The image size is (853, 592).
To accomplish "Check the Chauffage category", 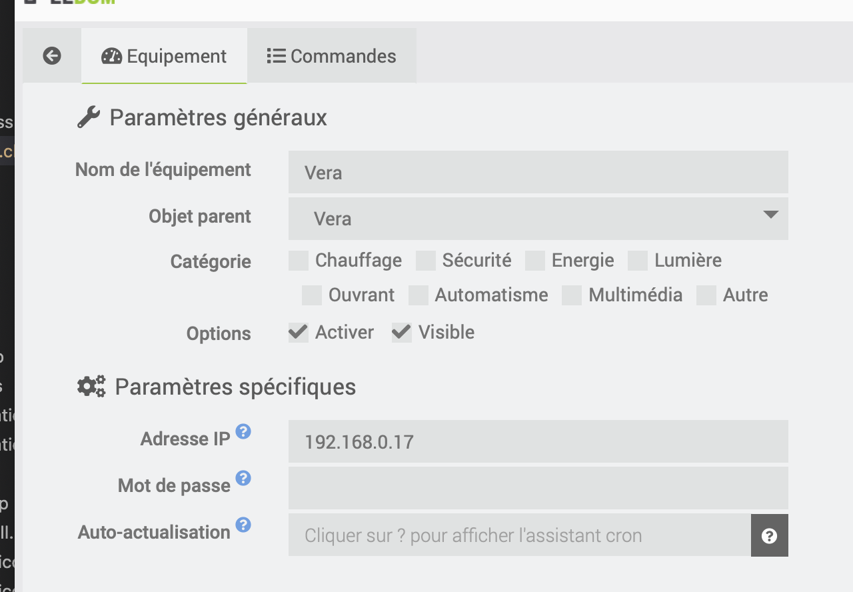I will (x=299, y=261).
